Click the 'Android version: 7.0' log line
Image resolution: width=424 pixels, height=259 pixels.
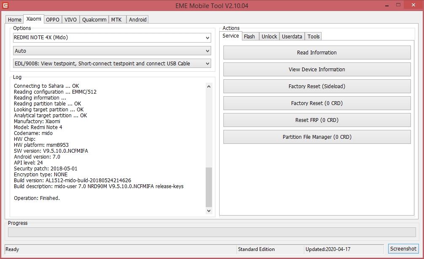[x=37, y=157]
